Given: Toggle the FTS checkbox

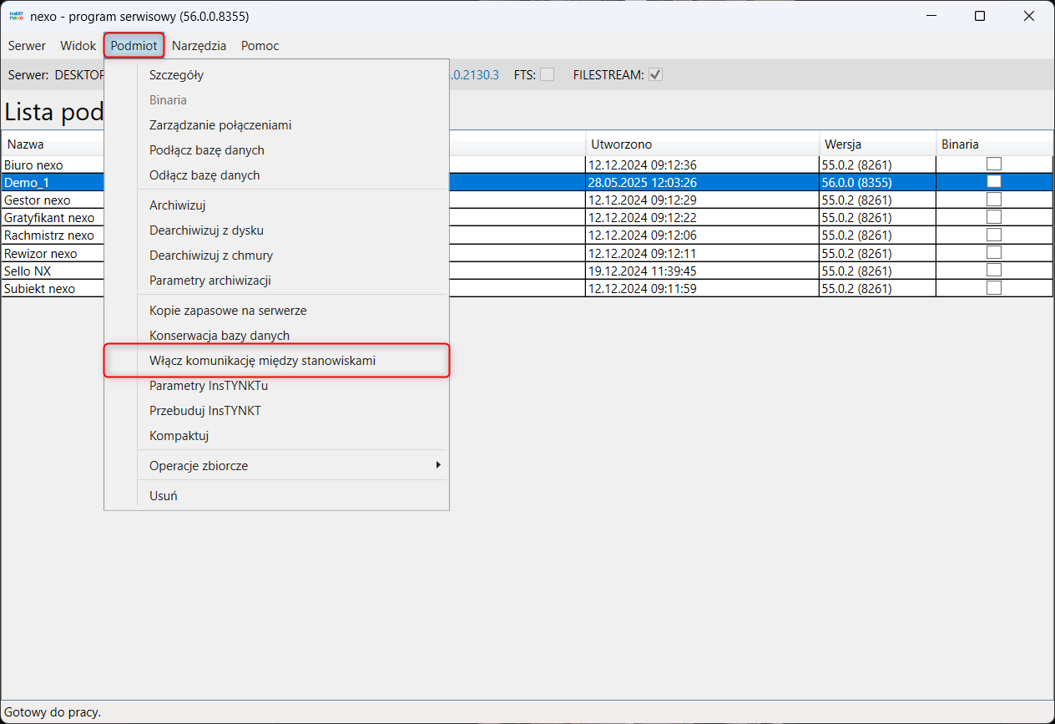Looking at the screenshot, I should tap(547, 75).
